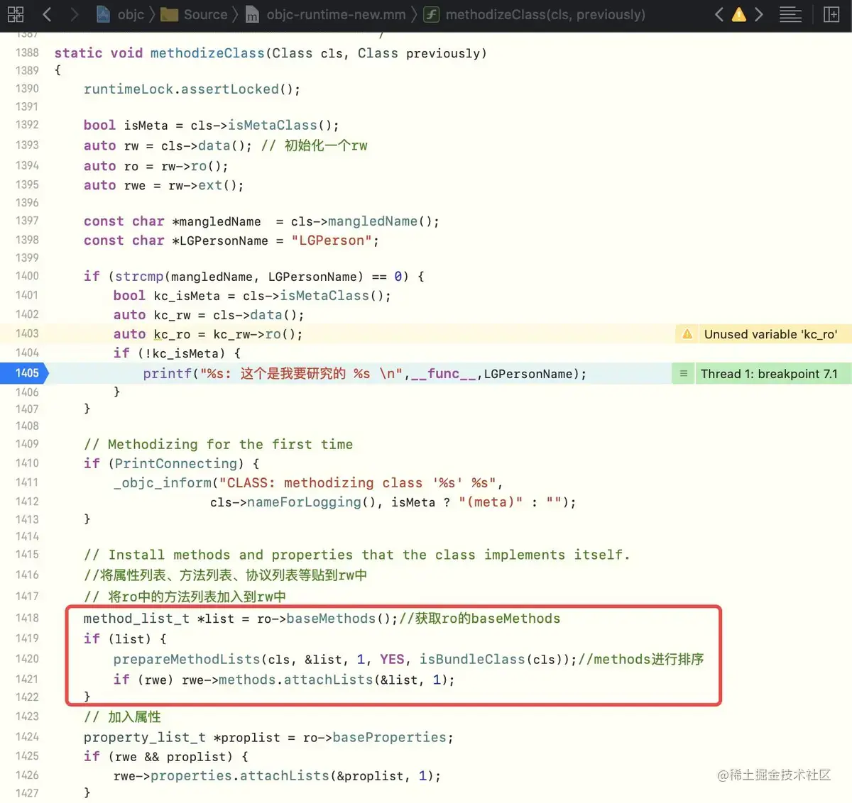Viewport: 852px width, 803px height.
Task: Click methods.attachLists on line 1421
Action: click(295, 680)
